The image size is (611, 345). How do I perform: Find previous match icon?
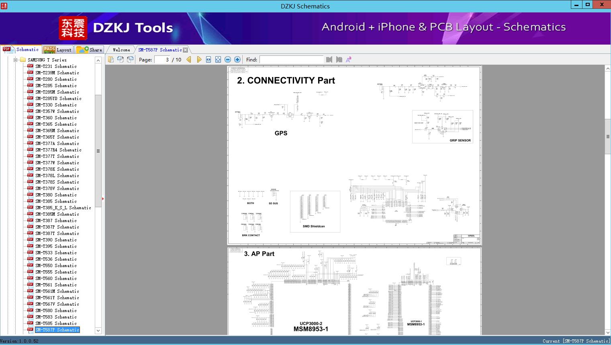pyautogui.click(x=329, y=59)
